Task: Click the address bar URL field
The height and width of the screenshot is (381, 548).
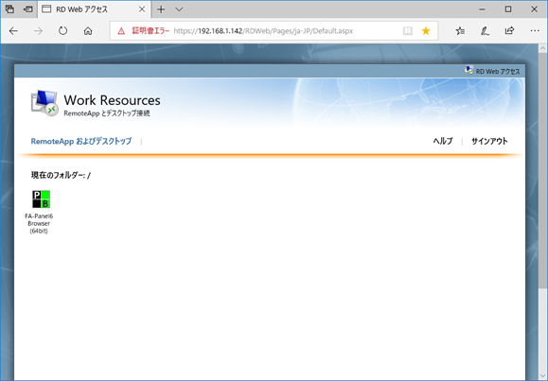Action: (x=263, y=31)
